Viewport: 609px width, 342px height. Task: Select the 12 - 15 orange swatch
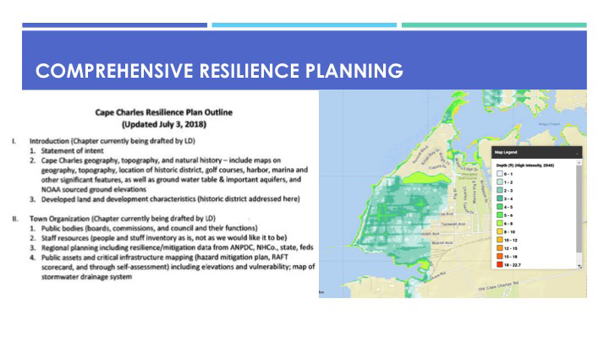500,247
